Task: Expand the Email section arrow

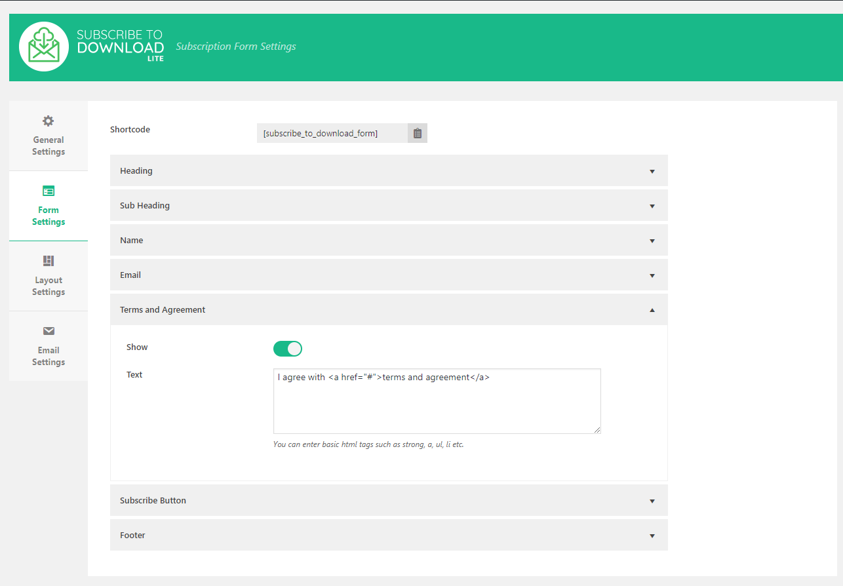Action: click(x=652, y=275)
